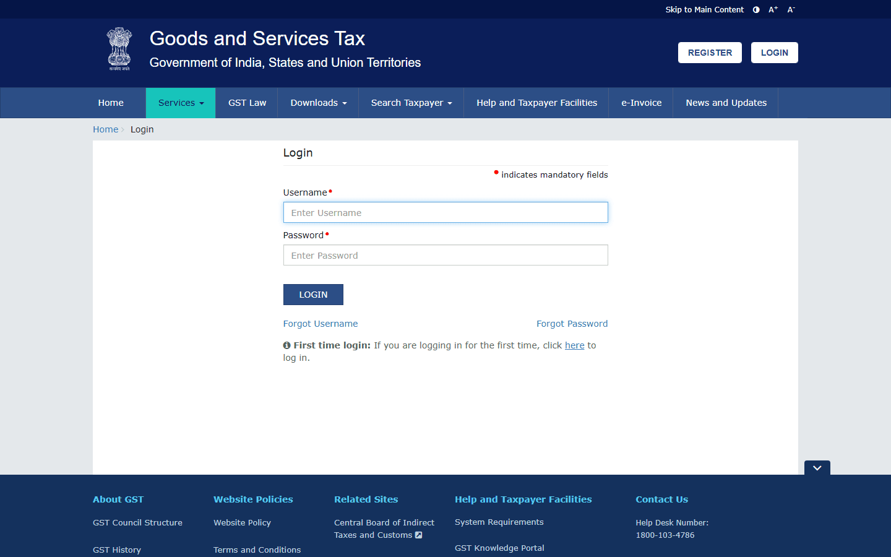Focus the Enter Password field
This screenshot has width=891, height=557.
tap(445, 255)
